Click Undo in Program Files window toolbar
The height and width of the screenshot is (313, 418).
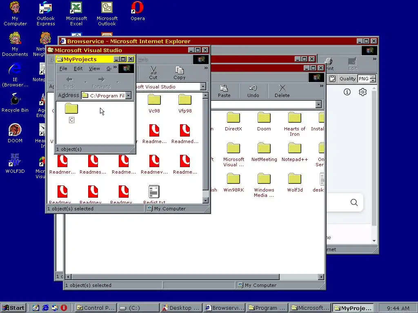pos(253,91)
